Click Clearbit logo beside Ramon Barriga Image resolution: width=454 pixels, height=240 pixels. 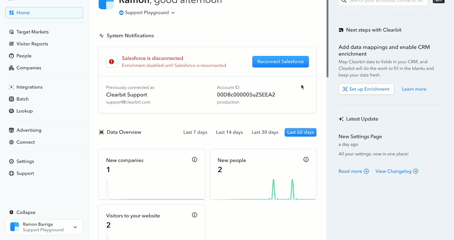15,227
